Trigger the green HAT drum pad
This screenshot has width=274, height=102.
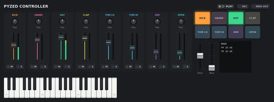(x=236, y=18)
